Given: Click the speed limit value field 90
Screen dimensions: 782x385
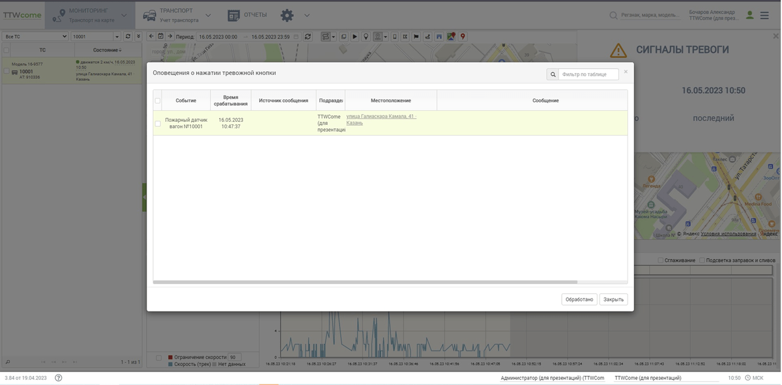Looking at the screenshot, I should [234, 357].
